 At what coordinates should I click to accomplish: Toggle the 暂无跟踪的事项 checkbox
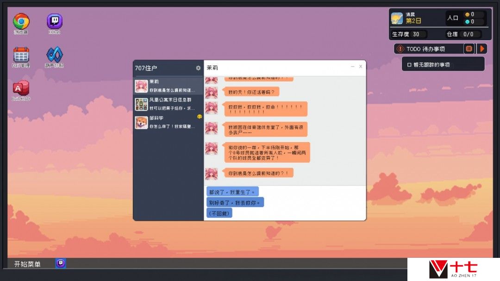[x=409, y=65]
